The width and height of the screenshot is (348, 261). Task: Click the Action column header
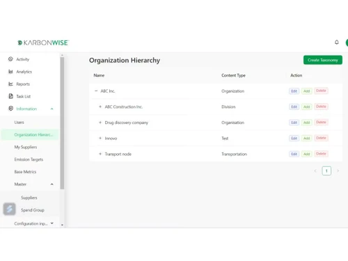(x=296, y=75)
